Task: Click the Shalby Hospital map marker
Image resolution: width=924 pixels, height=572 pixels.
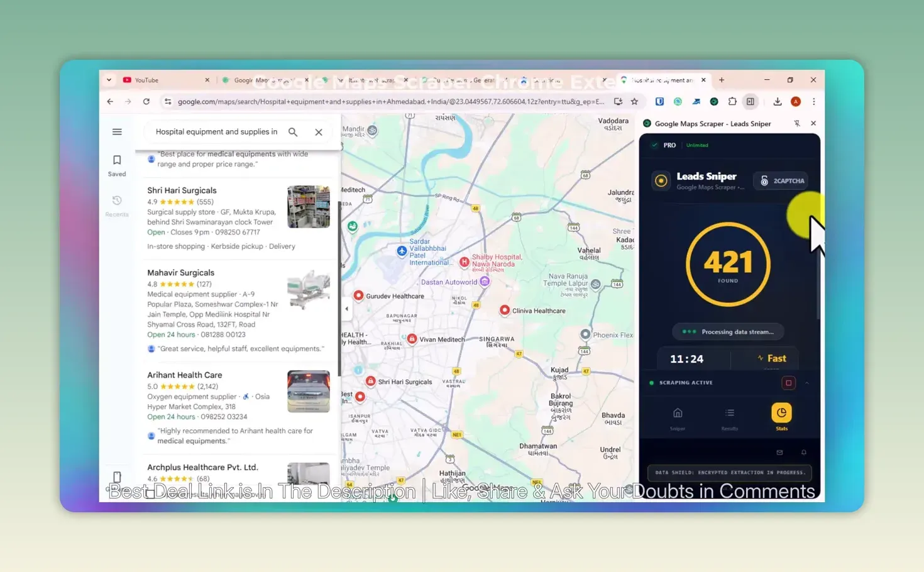Action: coord(465,262)
